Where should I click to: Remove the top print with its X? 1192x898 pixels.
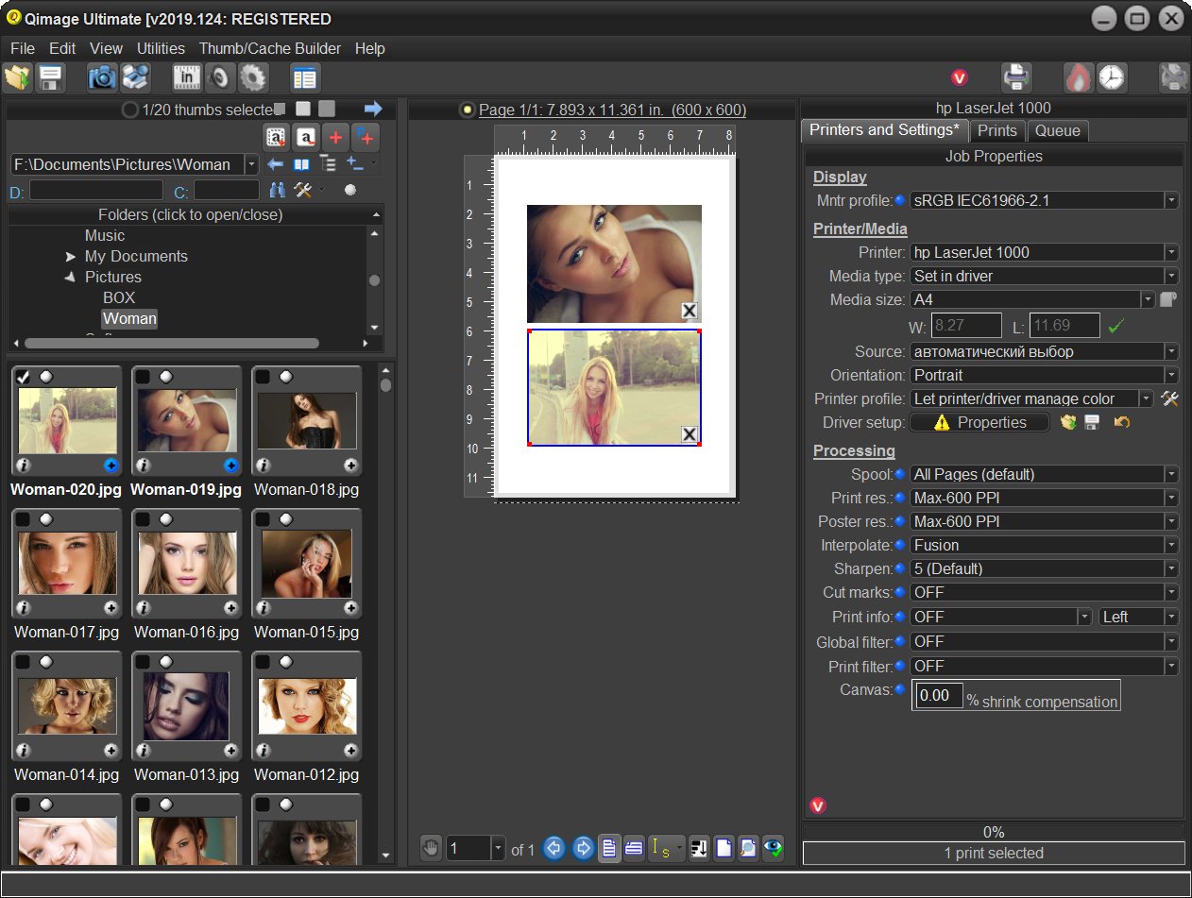pyautogui.click(x=690, y=312)
